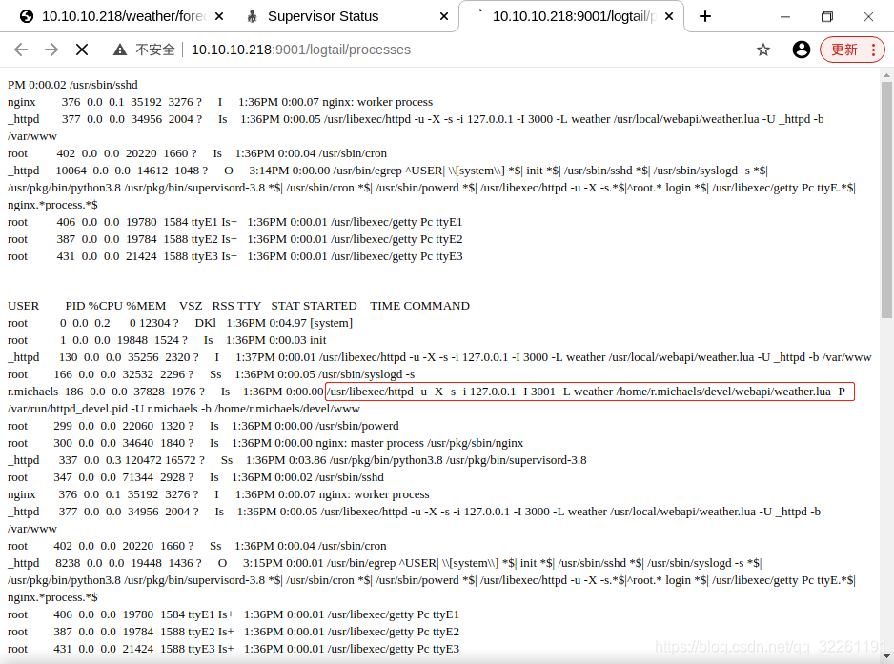
Task: Click the '/usr/pkg/bin/supervisord-3.8' process row with PID 337
Action: pos(296,460)
